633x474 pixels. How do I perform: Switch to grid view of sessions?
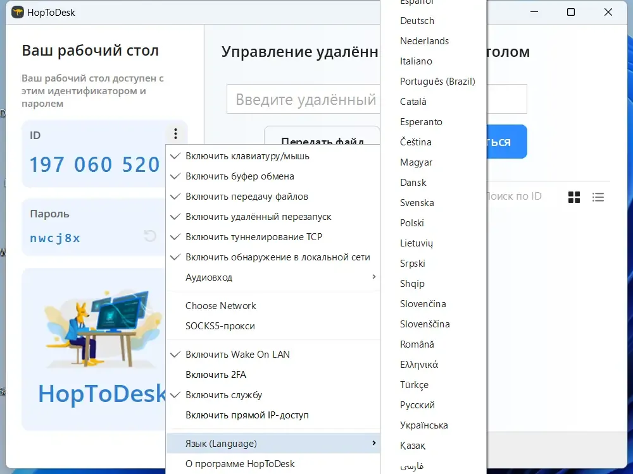pyautogui.click(x=573, y=197)
